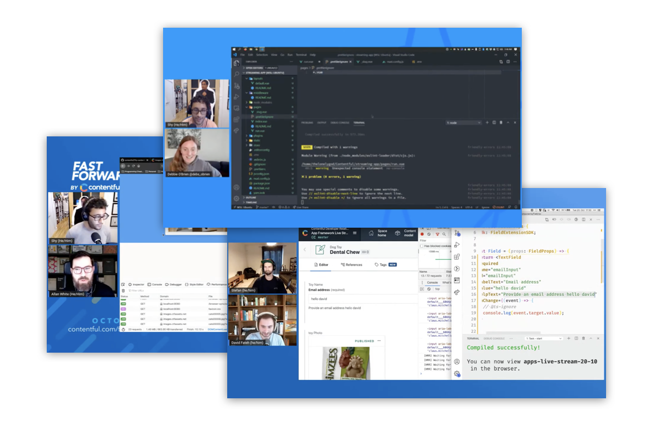Viewport: 649px width, 426px height.
Task: Click master branch in dark VS Code status bar
Action: [263, 207]
